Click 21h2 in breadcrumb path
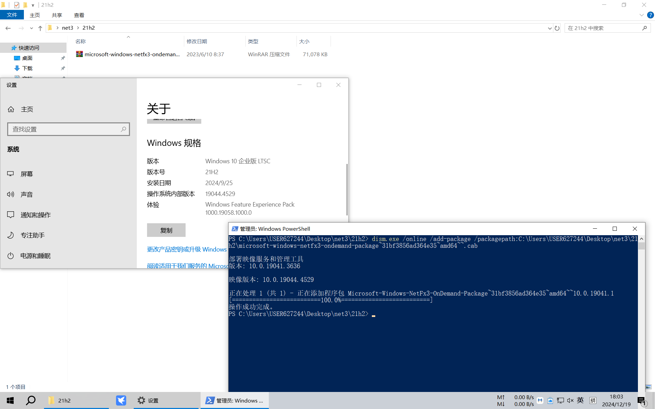This screenshot has height=409, width=655. tap(89, 28)
